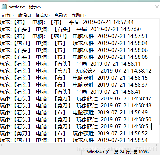
Task: Click the 100% zoom indicator in status bar
Action: click(143, 152)
